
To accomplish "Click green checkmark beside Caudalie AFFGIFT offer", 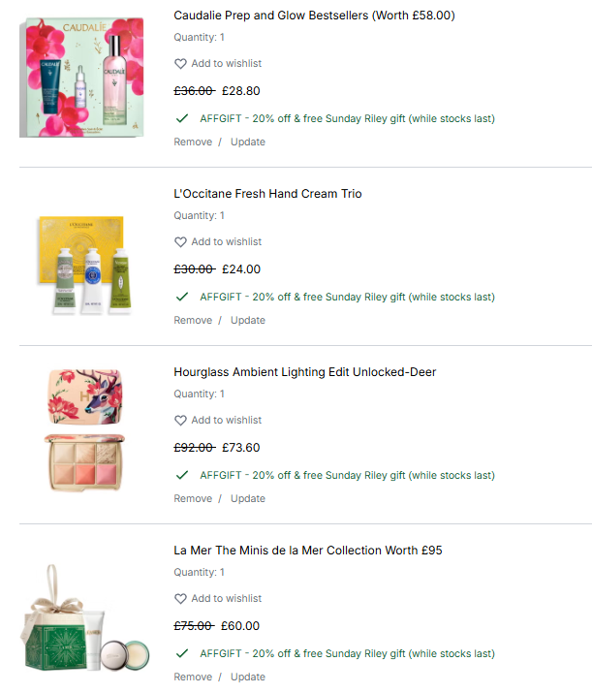I will [x=182, y=118].
